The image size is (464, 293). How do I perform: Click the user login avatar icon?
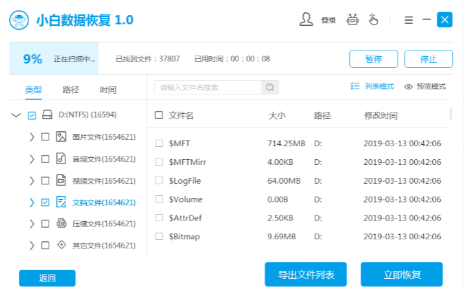point(306,19)
